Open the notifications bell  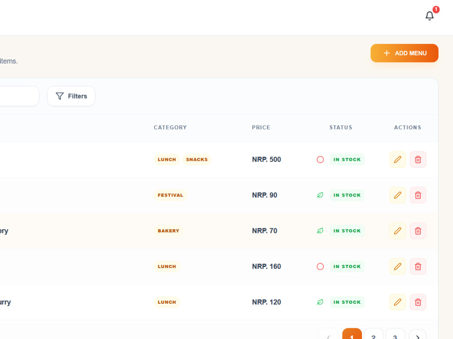pyautogui.click(x=429, y=15)
